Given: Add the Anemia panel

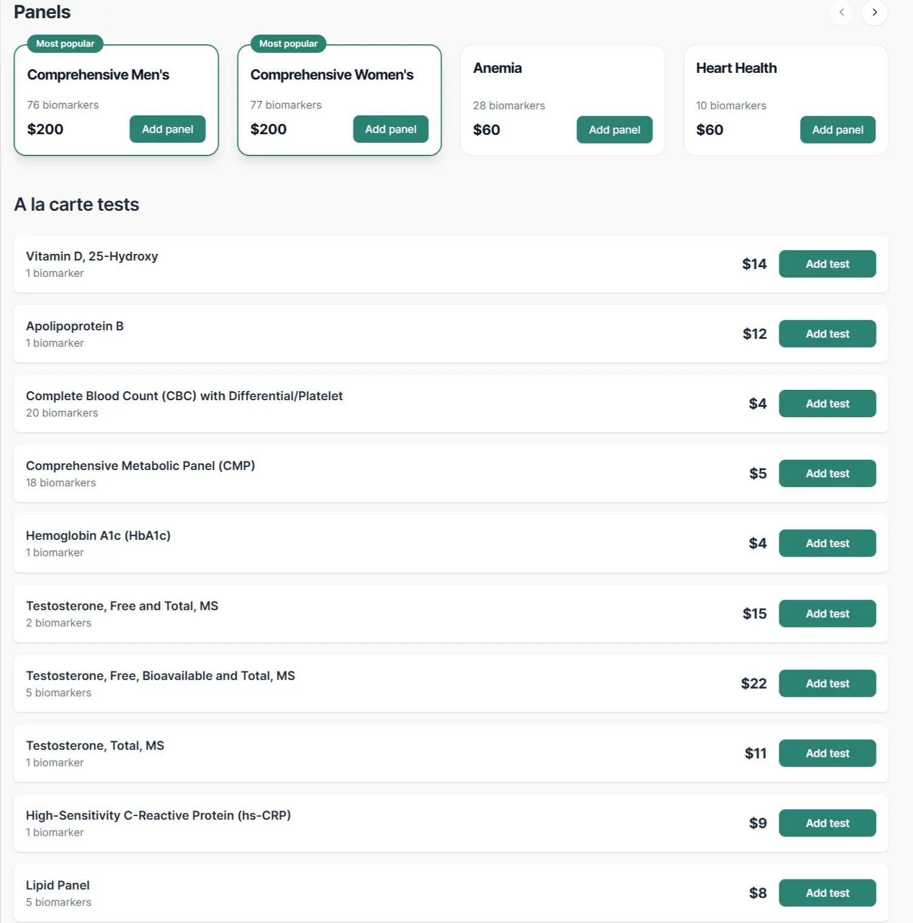Looking at the screenshot, I should pos(614,130).
